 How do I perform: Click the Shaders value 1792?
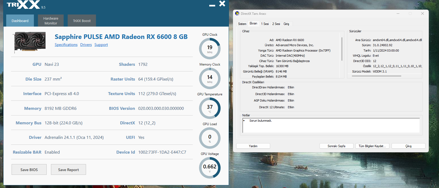pyautogui.click(x=143, y=64)
